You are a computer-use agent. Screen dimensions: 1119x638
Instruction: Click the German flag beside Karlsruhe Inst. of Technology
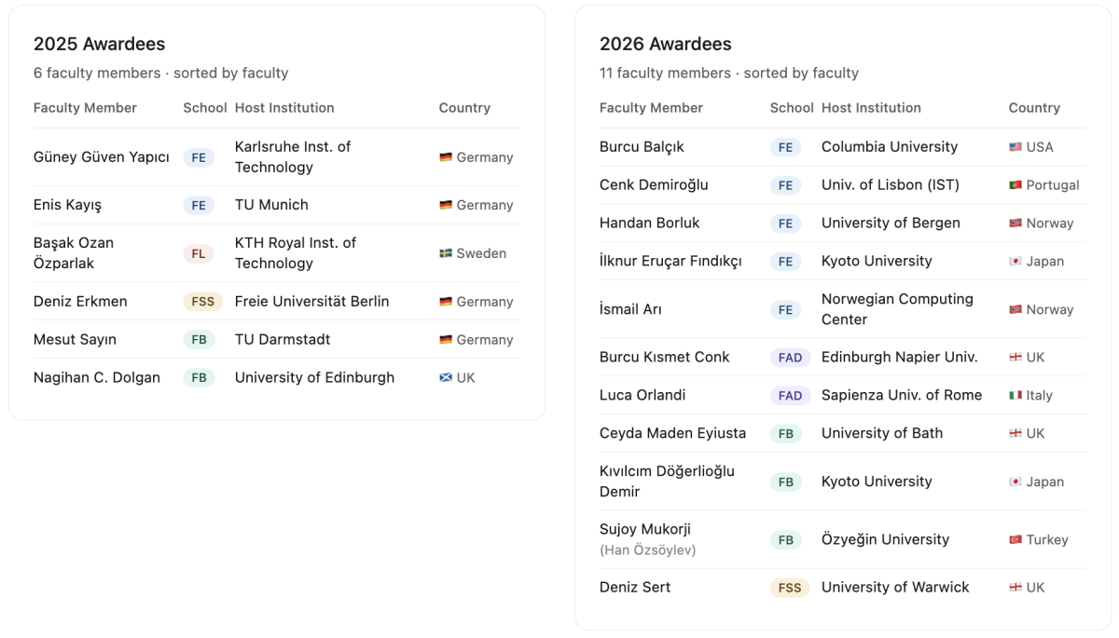(446, 157)
